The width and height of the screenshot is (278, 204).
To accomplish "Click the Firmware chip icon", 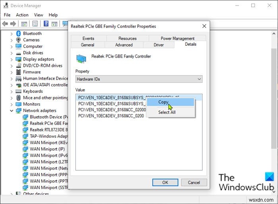I will pyautogui.click(x=18, y=72).
